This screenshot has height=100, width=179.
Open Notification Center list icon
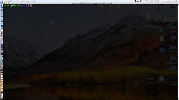tap(176, 1)
